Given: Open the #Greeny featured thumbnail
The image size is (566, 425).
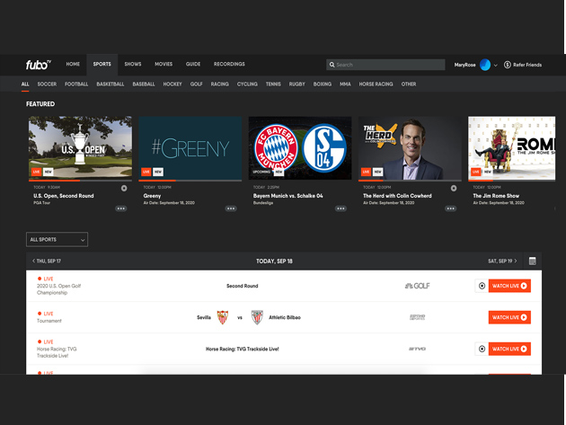Looking at the screenshot, I should coord(190,147).
